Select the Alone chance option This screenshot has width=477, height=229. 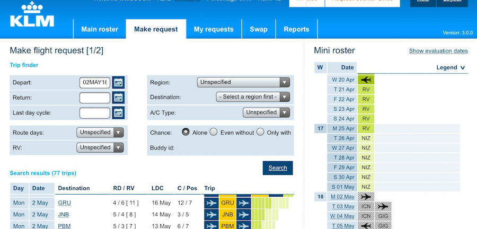[185, 132]
